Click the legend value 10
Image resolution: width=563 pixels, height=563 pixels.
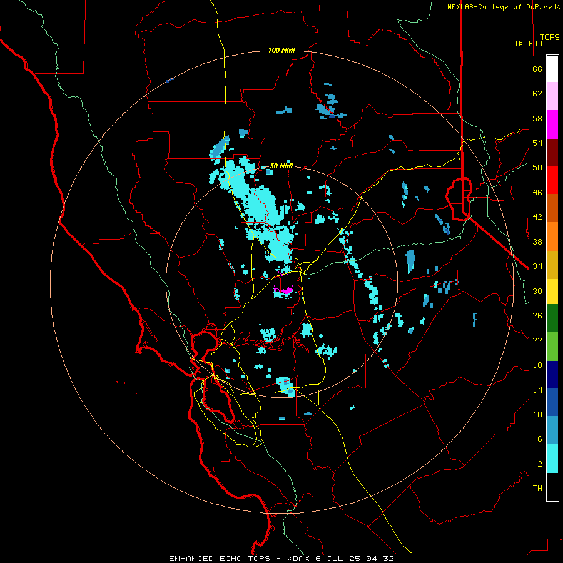click(537, 414)
